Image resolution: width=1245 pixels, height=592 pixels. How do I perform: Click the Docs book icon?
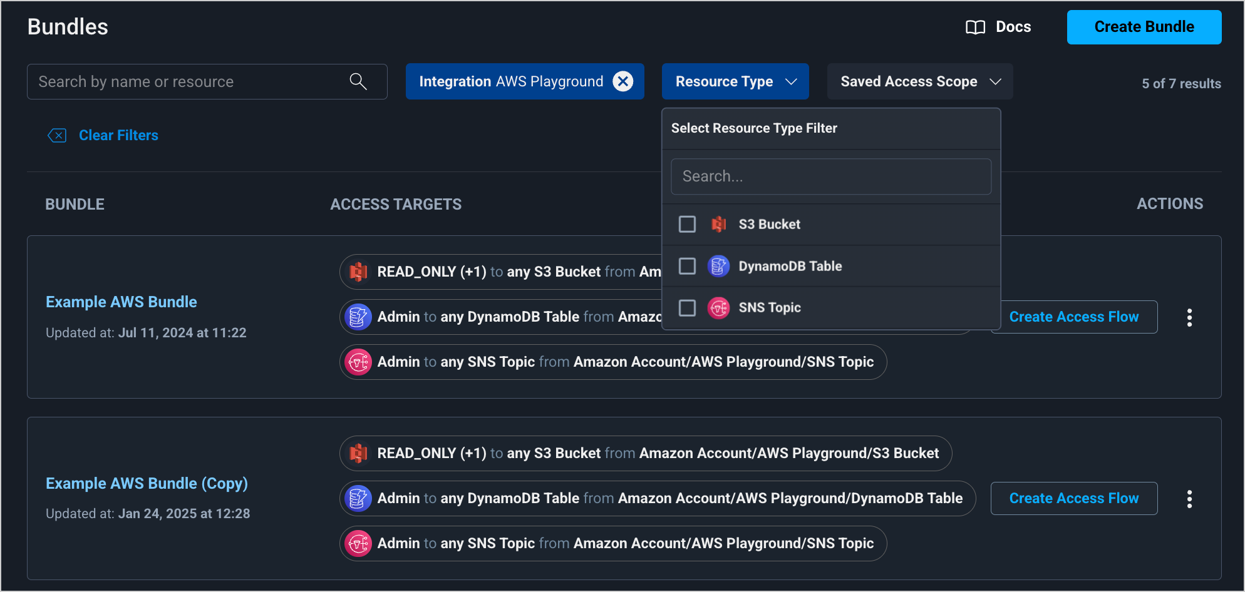pyautogui.click(x=975, y=27)
